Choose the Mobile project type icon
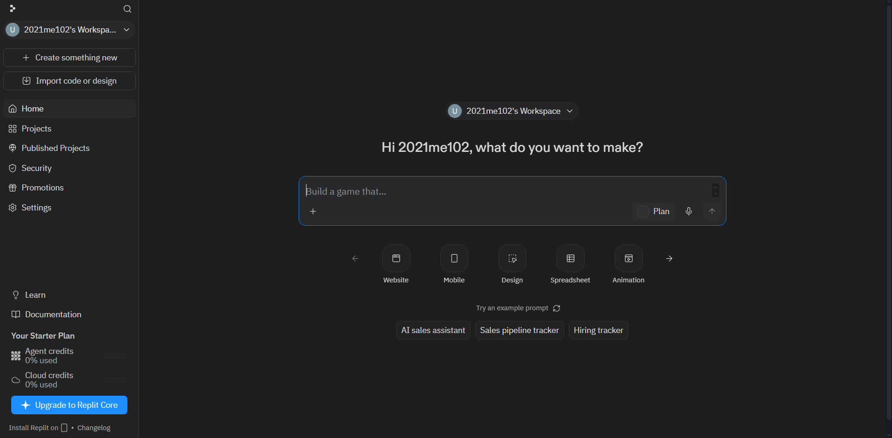This screenshot has width=892, height=438. pos(454,258)
